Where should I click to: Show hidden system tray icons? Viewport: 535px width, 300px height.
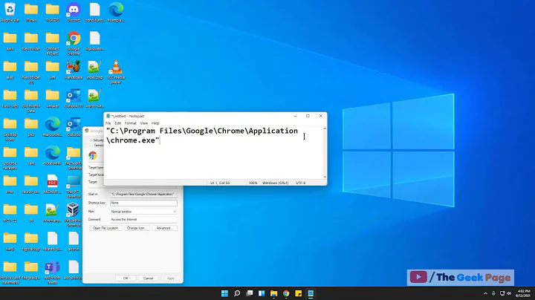tap(485, 293)
